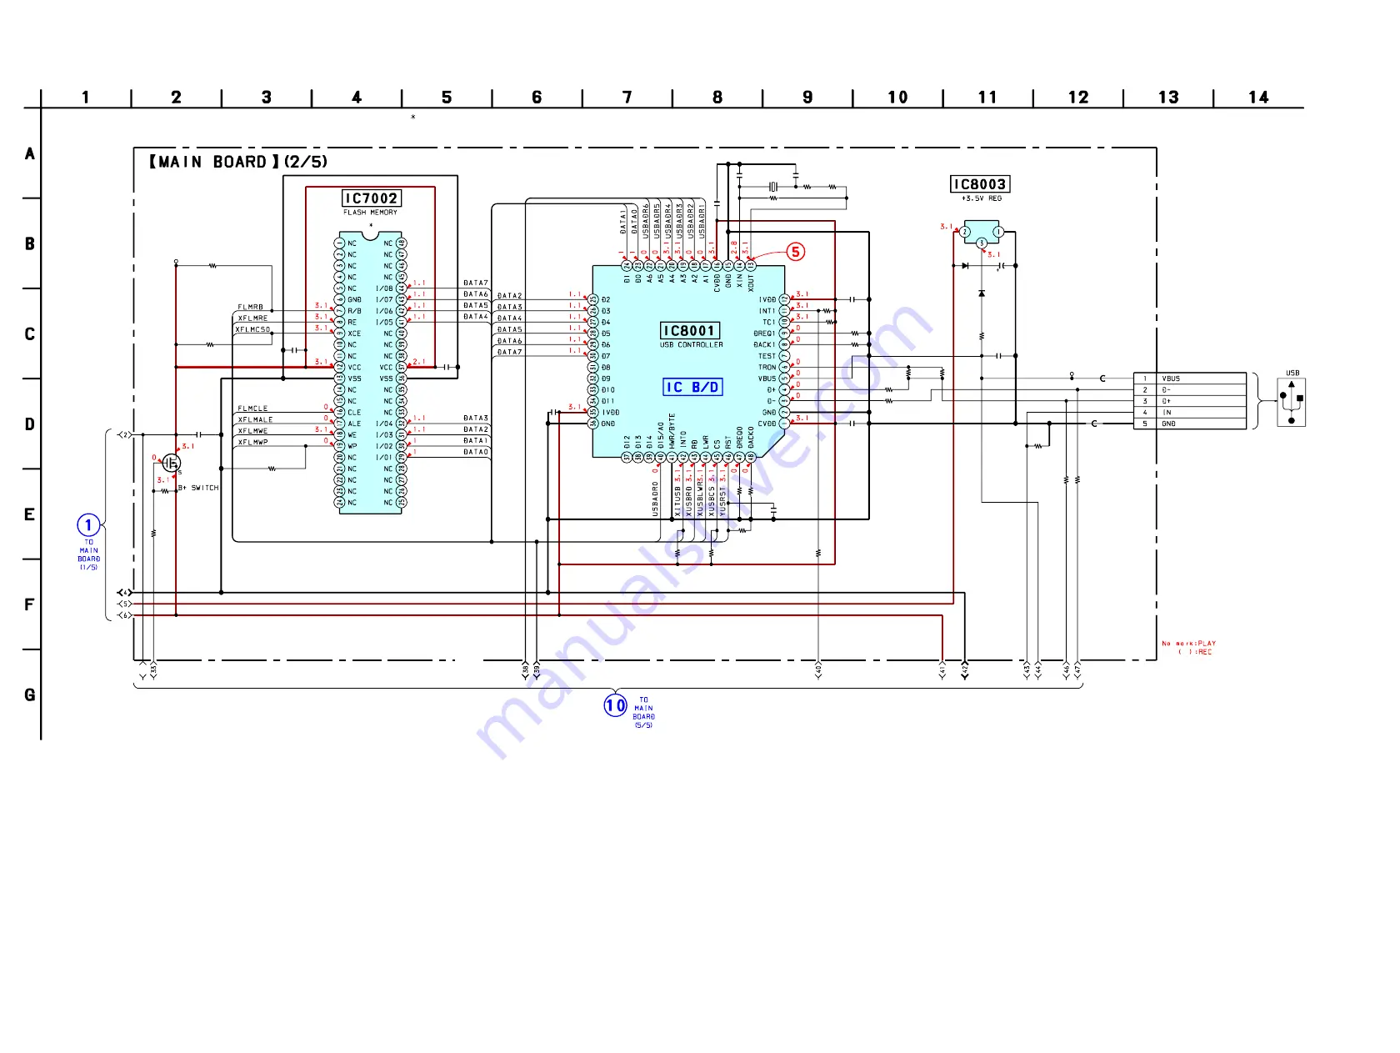The height and width of the screenshot is (1053, 1400).
Task: Click the XFLMWE signal label
Action: [252, 431]
